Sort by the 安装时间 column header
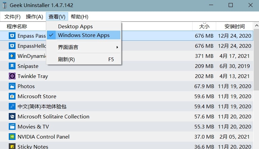This screenshot has height=149, width=259. pyautogui.click(x=235, y=26)
